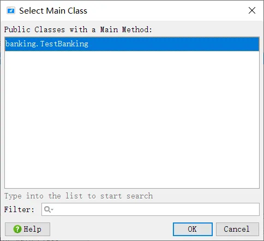
Task: Close the Select Main Class dialog
Action: click(252, 10)
